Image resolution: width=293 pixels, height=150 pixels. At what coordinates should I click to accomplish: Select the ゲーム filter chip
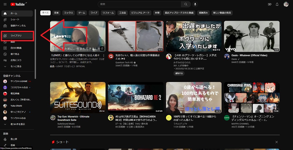click(x=82, y=13)
